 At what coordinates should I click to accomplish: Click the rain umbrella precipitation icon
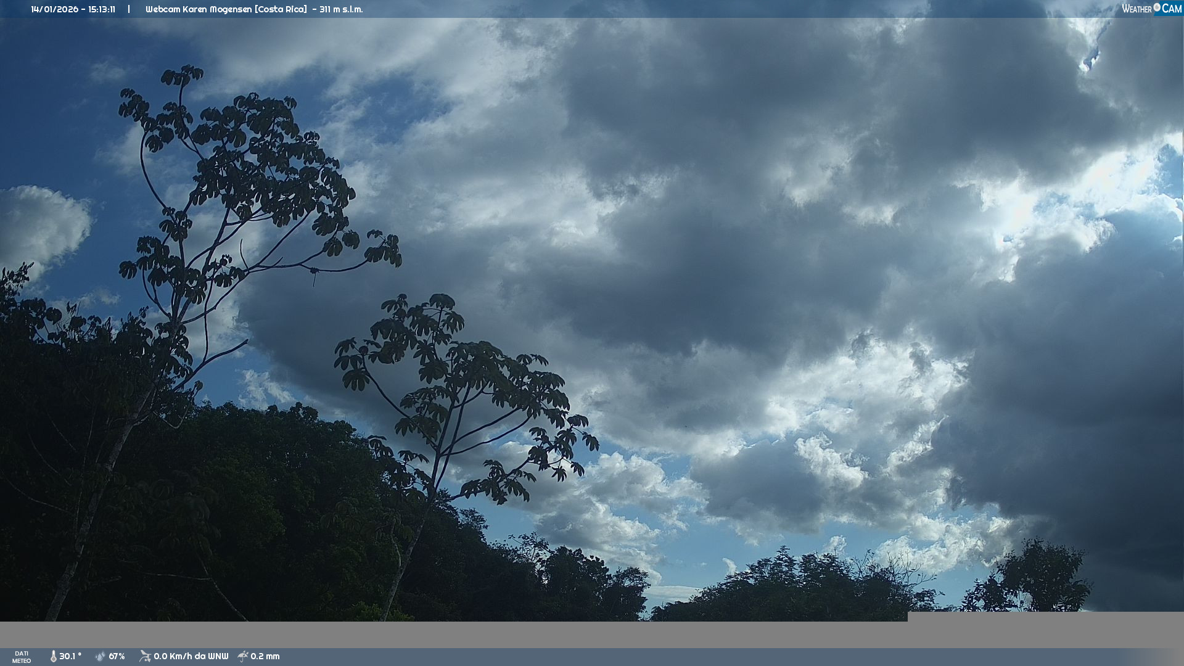pyautogui.click(x=243, y=657)
